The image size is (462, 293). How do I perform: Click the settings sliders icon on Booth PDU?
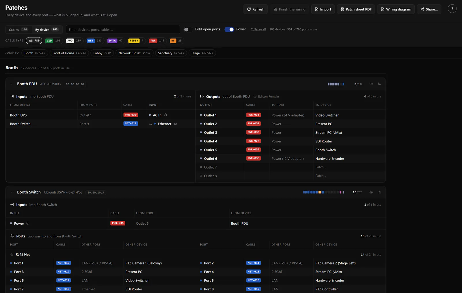[x=379, y=84]
